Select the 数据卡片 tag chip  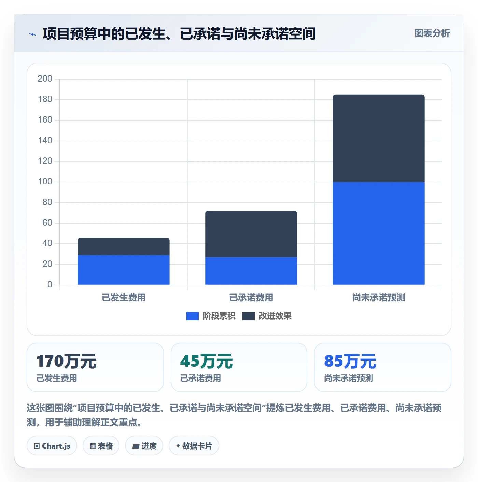point(194,446)
